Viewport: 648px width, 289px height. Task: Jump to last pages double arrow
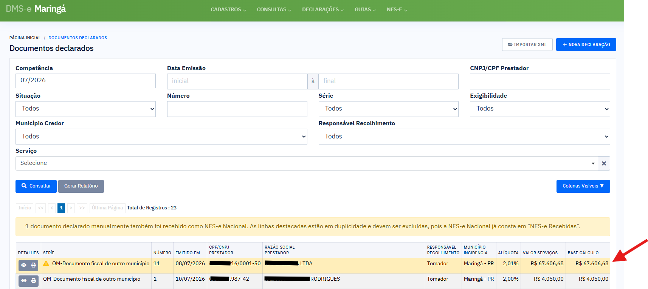82,208
